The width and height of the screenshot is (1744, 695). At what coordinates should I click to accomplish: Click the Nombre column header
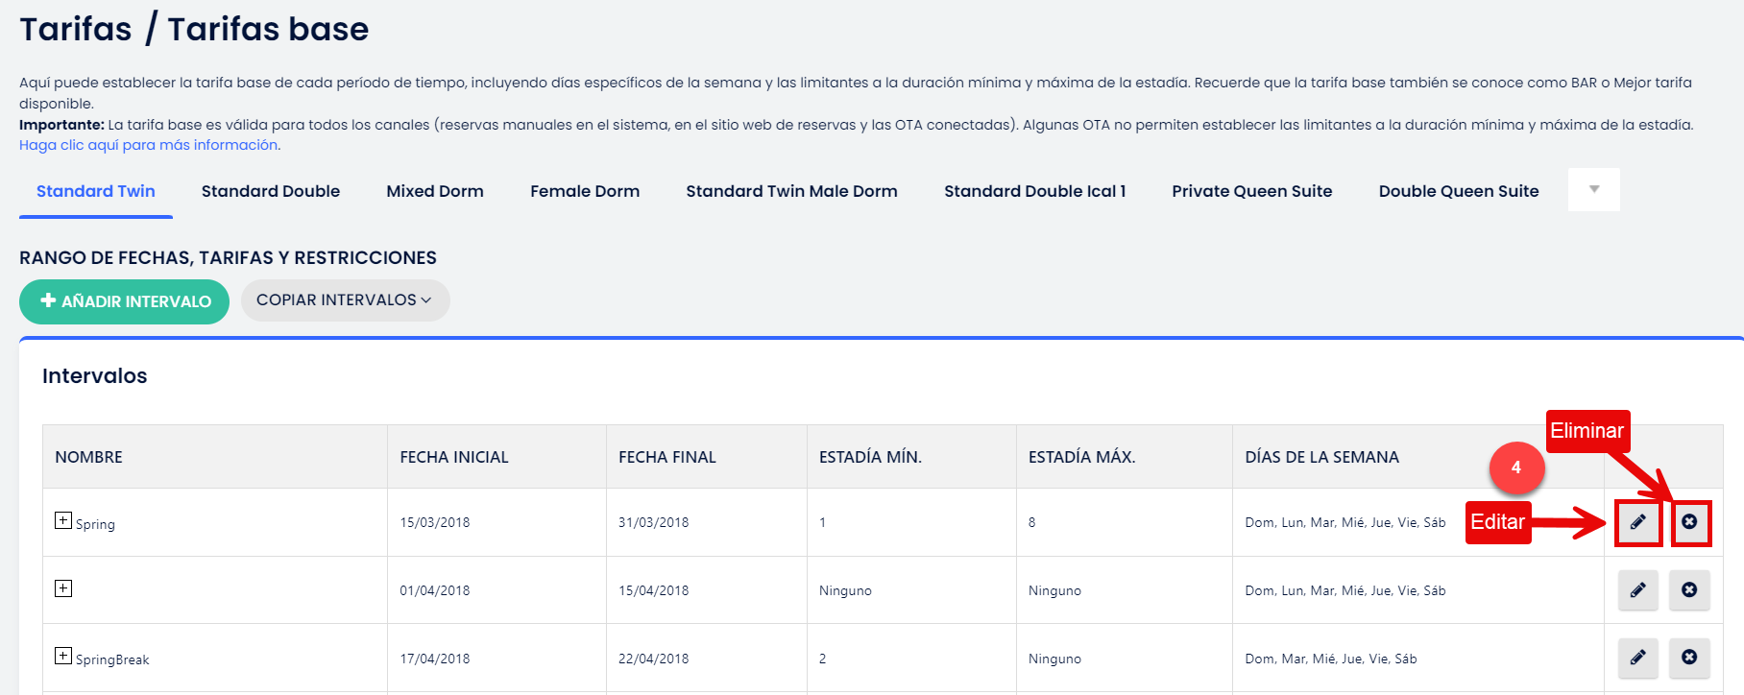89,457
